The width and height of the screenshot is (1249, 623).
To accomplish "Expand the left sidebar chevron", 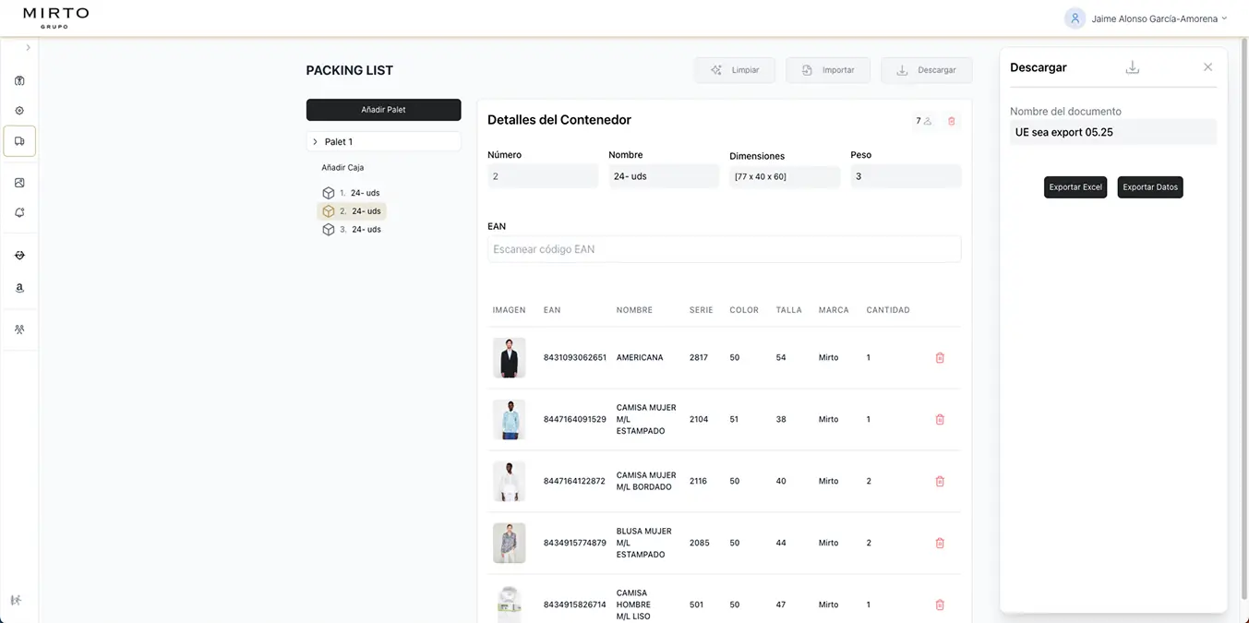I will click(28, 48).
